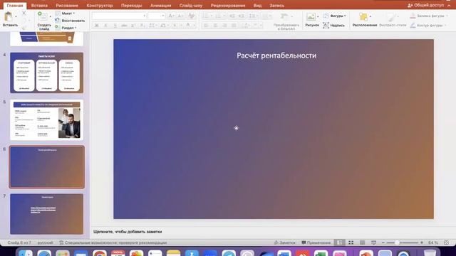Viewport: 456px width, 256px height.
Task: Select slide 5 thumbnail with man photo
Action: [x=46, y=119]
